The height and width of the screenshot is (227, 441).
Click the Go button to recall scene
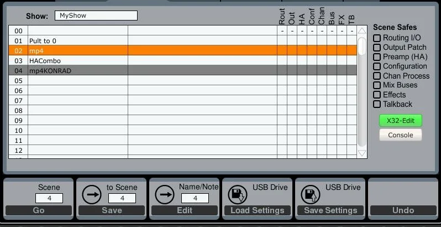pos(39,210)
